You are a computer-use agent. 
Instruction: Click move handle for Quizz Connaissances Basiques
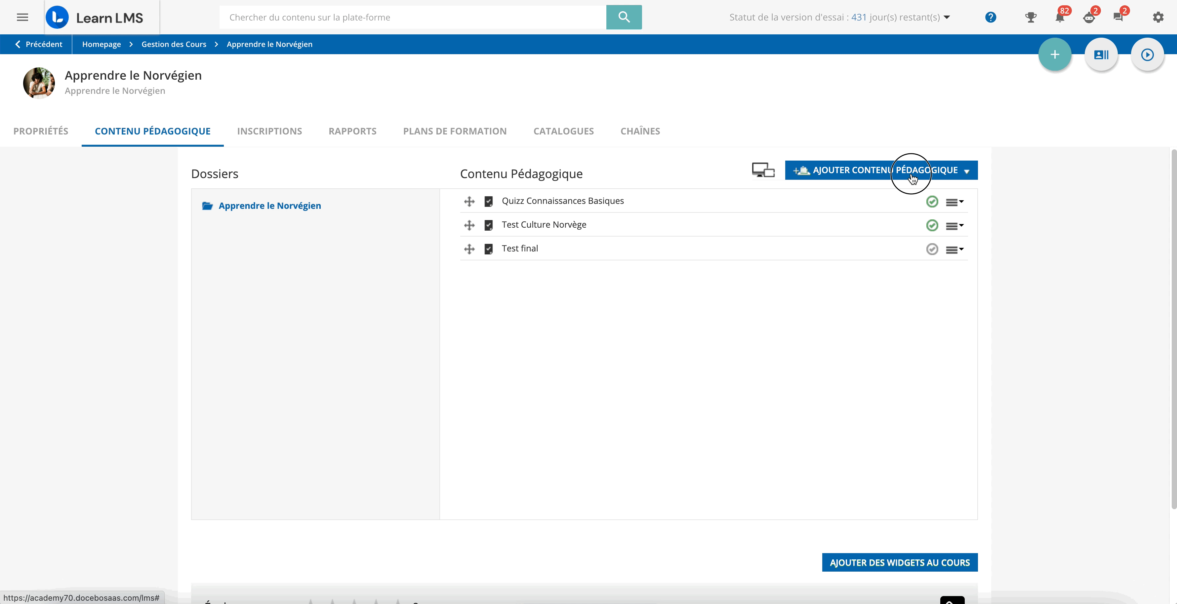[x=469, y=201]
